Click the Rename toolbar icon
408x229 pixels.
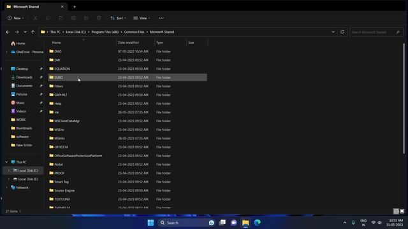coord(73,18)
